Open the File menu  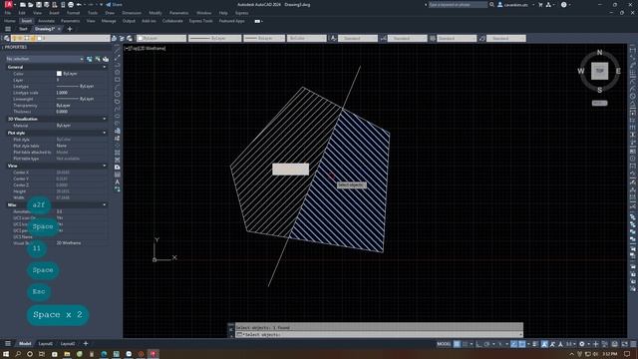8,13
